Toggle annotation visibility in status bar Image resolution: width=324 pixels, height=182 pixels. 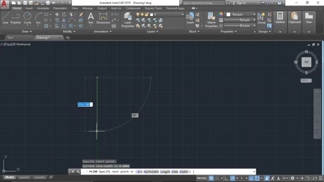pyautogui.click(x=267, y=178)
